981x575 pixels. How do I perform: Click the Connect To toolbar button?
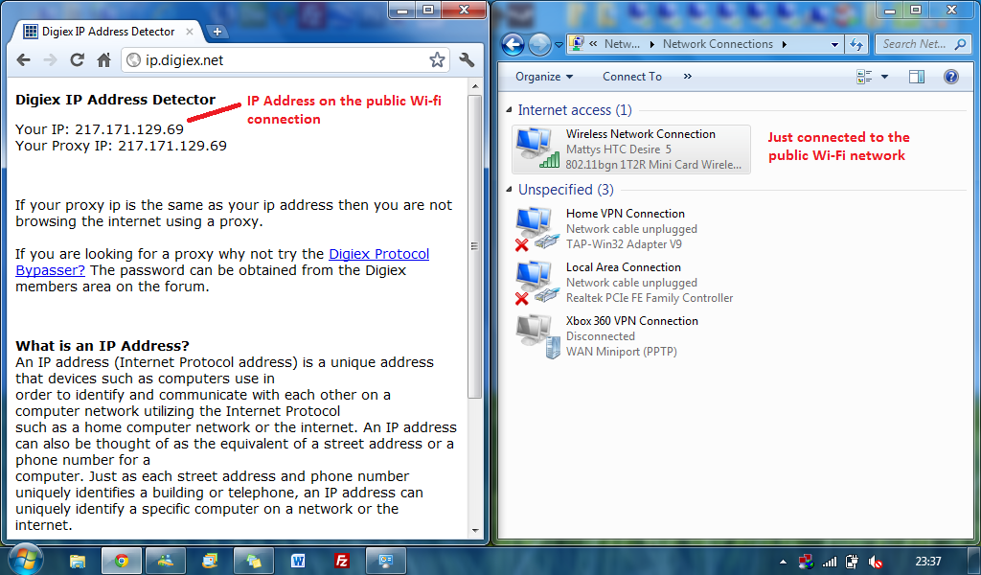pos(632,77)
